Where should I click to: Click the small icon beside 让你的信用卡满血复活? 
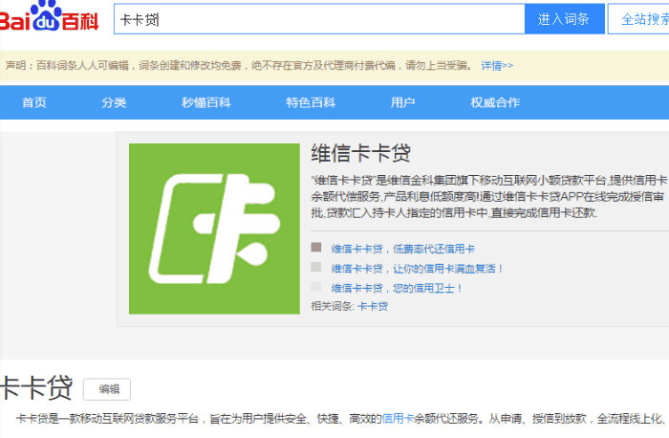[316, 267]
